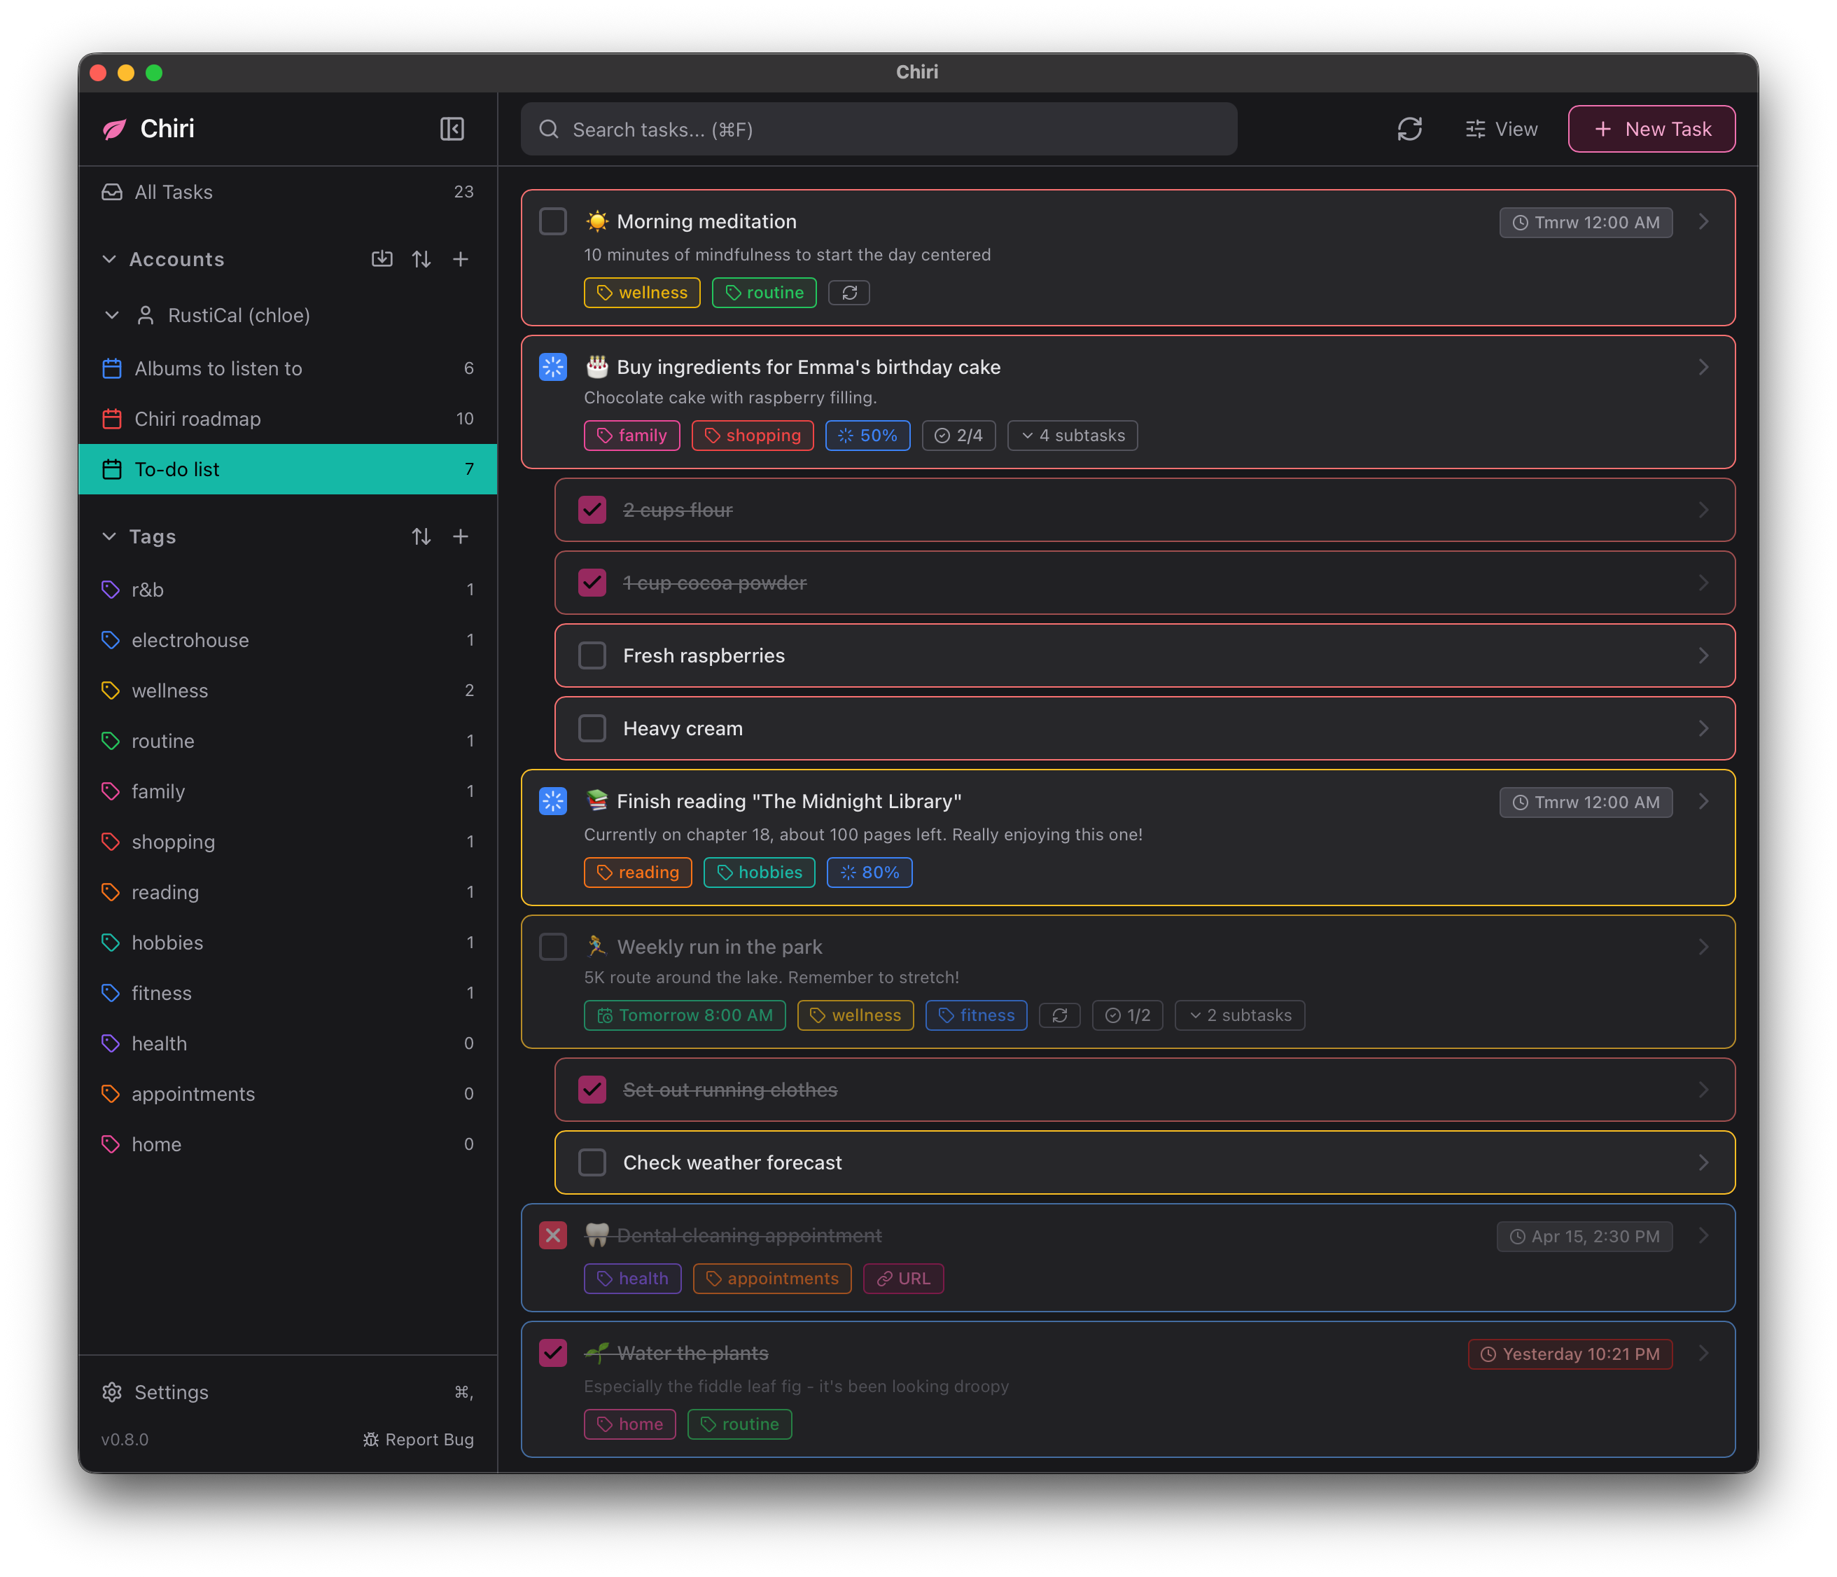
Task: Collapse the Tags section chevron
Action: [109, 536]
